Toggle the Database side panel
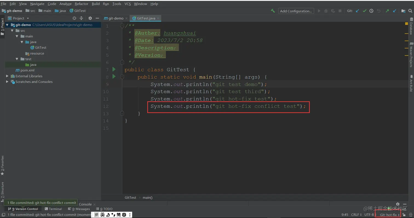 click(411, 26)
